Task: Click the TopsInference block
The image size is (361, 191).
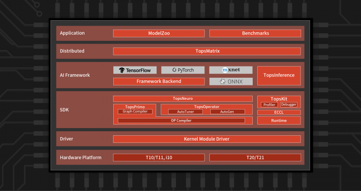Action: [x=279, y=76]
